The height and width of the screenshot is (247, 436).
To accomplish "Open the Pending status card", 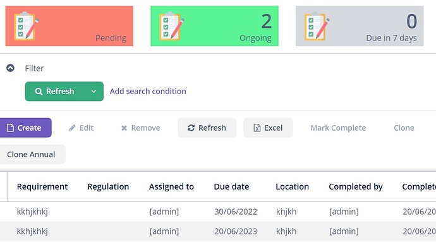I will coord(70,26).
